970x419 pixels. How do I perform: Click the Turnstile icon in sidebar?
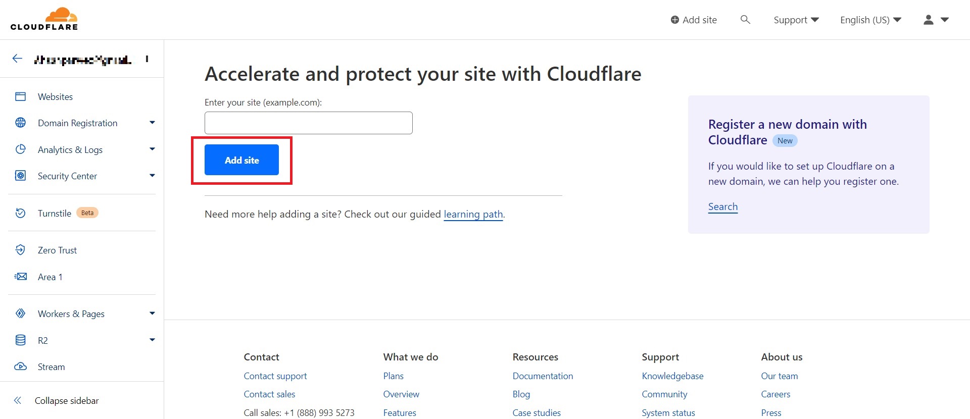pos(20,213)
